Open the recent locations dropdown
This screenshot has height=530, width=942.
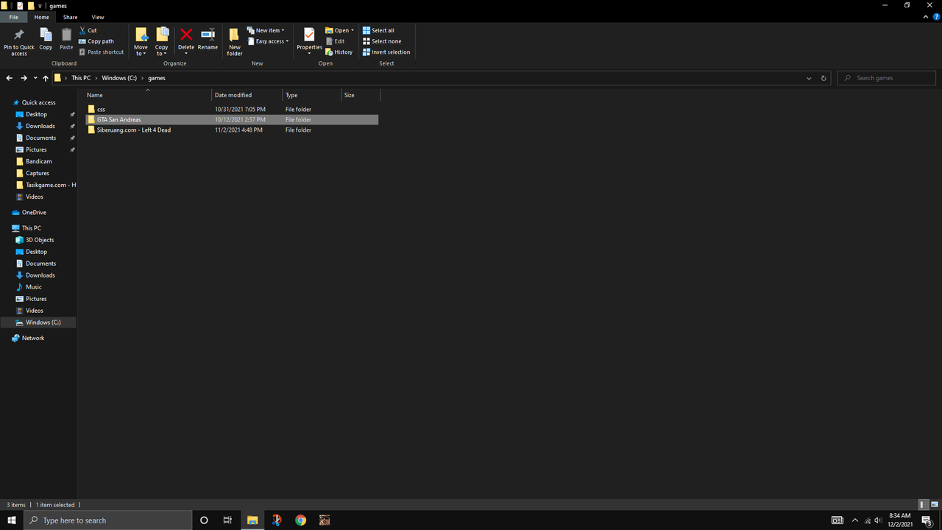pos(35,78)
